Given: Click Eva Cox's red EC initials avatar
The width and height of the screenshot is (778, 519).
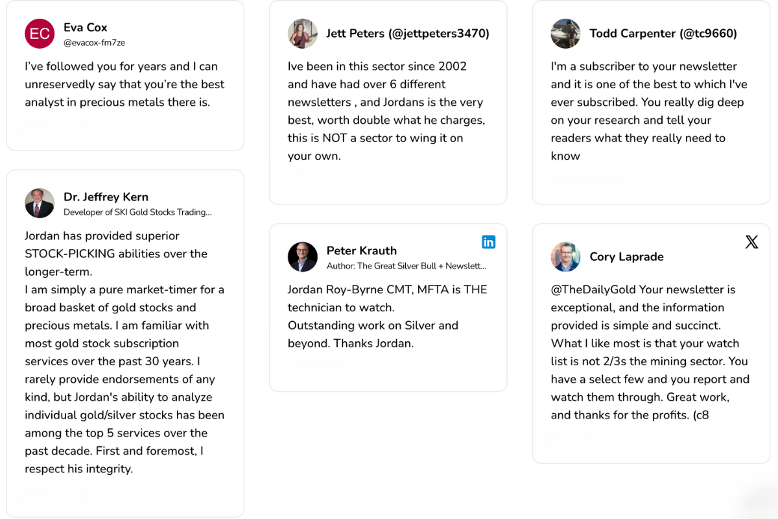Looking at the screenshot, I should [40, 34].
